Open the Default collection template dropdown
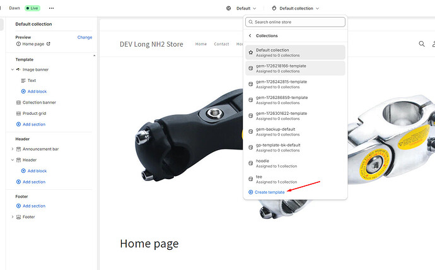 point(299,8)
